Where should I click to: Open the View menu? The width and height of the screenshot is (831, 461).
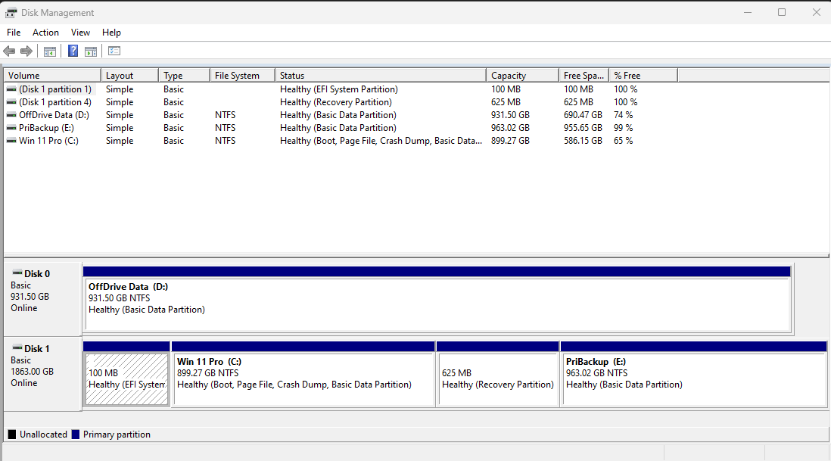coord(80,33)
